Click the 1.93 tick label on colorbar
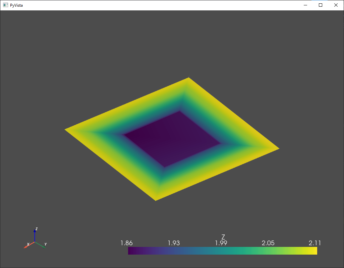Image resolution: width=344 pixels, height=268 pixels. pyautogui.click(x=173, y=243)
